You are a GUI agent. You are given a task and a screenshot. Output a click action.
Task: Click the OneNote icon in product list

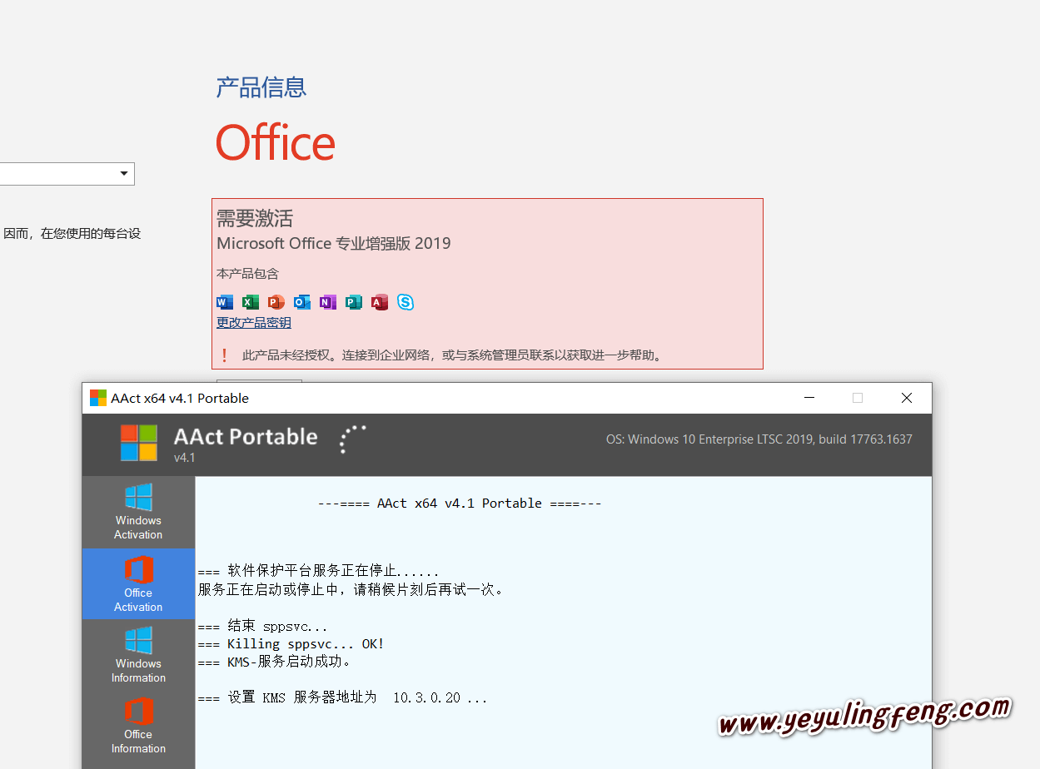point(328,302)
